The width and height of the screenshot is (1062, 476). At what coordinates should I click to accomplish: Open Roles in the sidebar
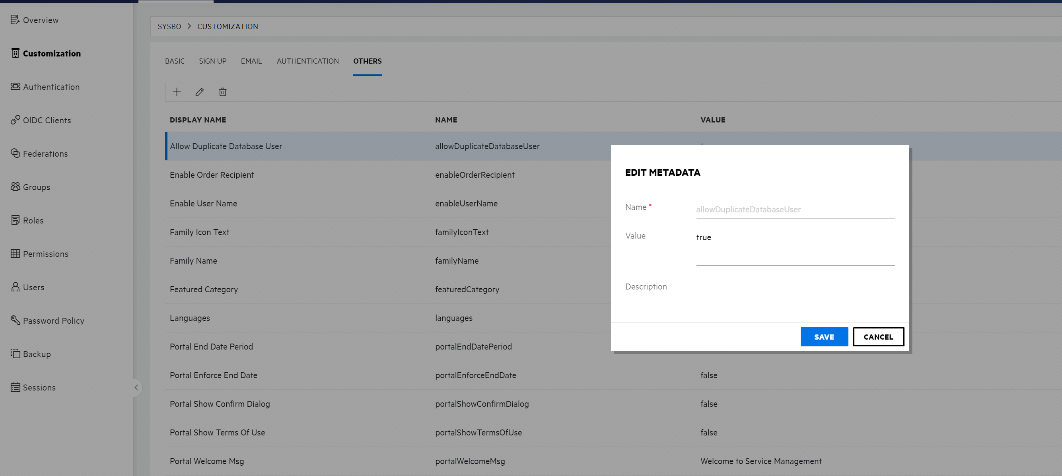(x=33, y=220)
